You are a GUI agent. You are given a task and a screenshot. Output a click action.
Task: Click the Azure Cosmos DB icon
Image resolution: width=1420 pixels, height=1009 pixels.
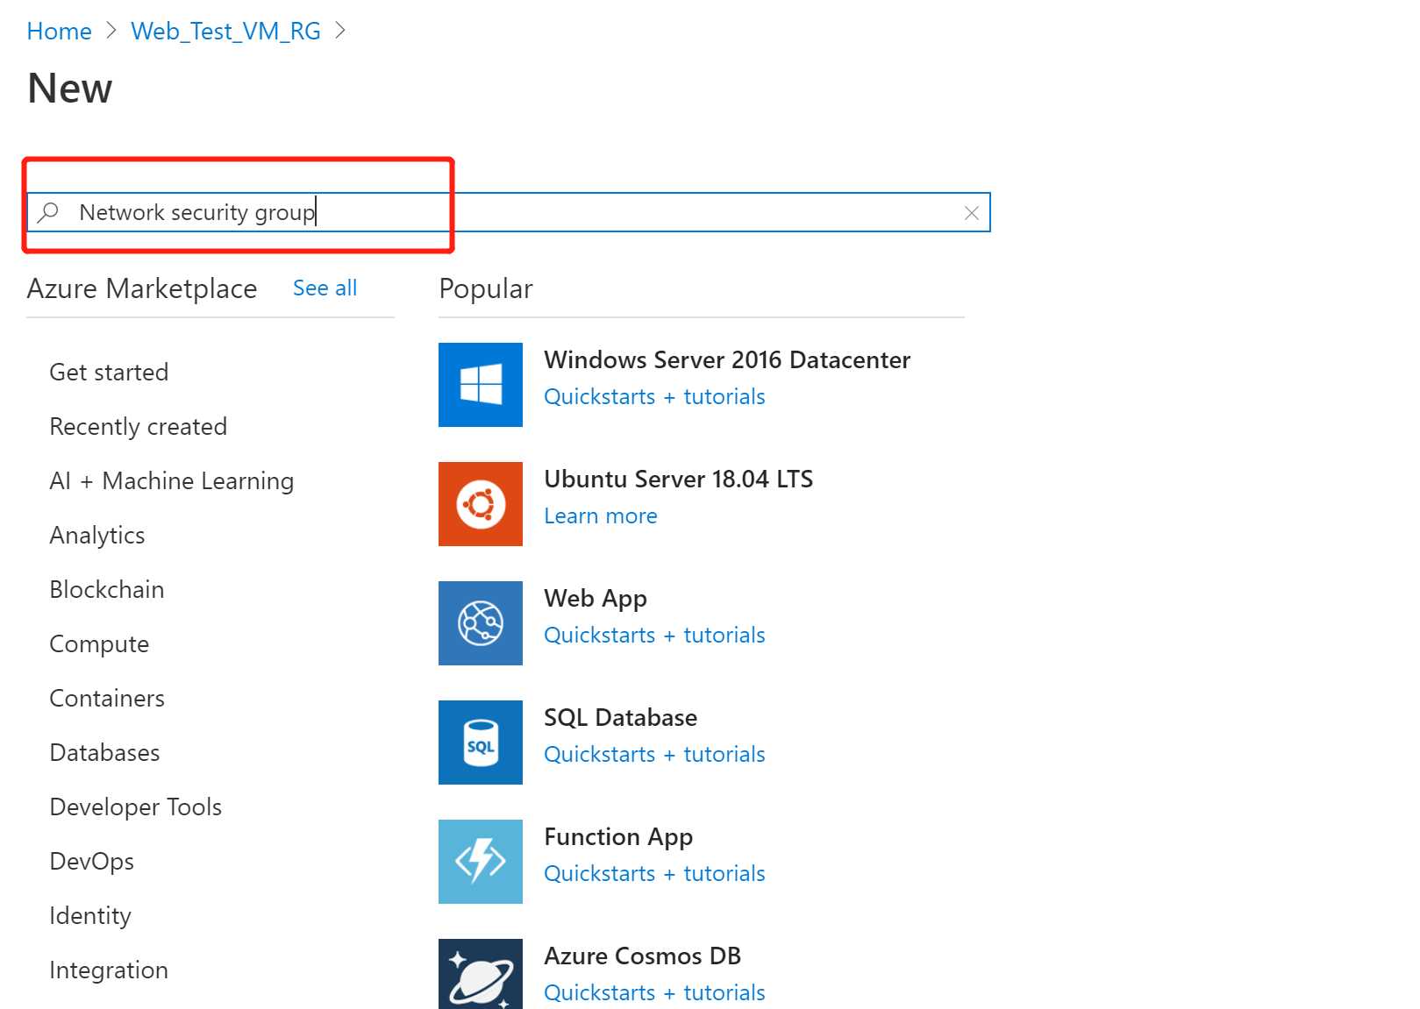[x=481, y=974]
